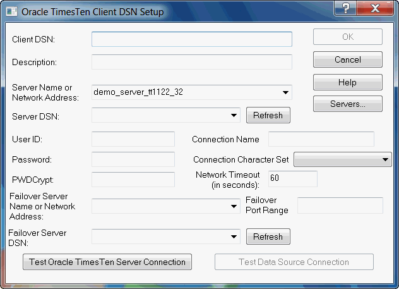Refresh the Server DSN list
This screenshot has height=289, width=399.
268,115
